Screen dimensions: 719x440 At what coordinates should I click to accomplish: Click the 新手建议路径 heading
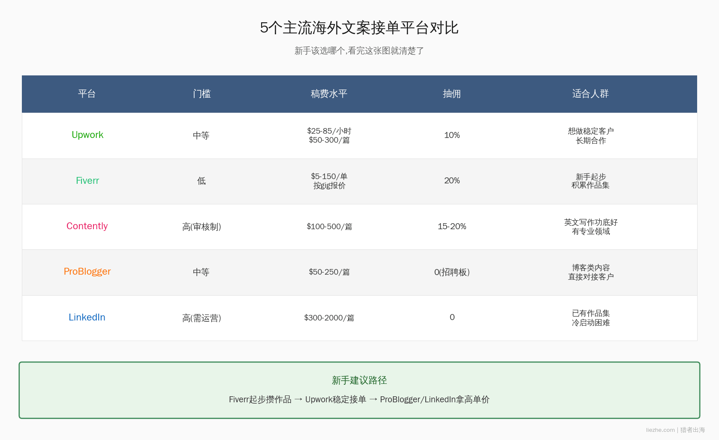click(359, 380)
